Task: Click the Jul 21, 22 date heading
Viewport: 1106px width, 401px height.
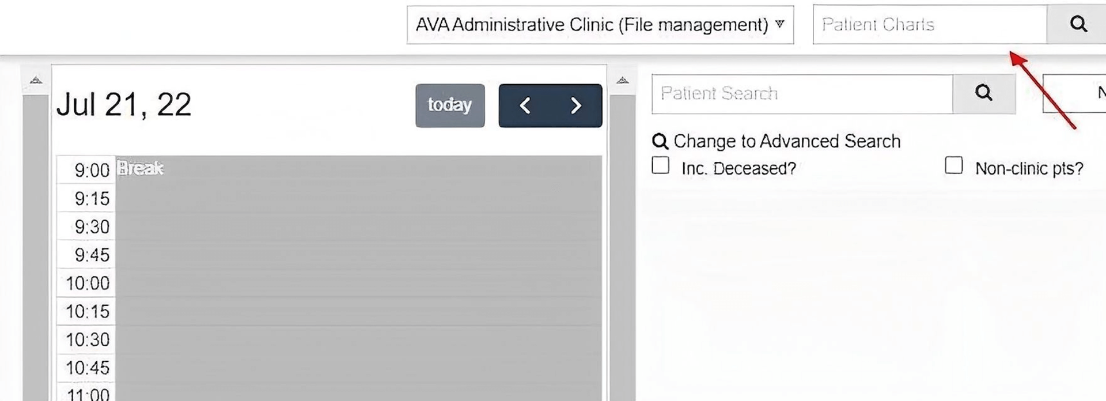Action: point(124,105)
